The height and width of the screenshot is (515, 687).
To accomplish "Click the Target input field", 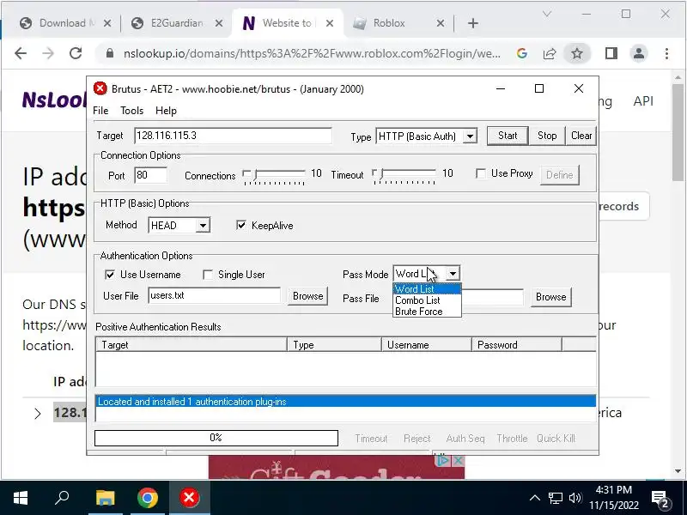I will click(233, 136).
